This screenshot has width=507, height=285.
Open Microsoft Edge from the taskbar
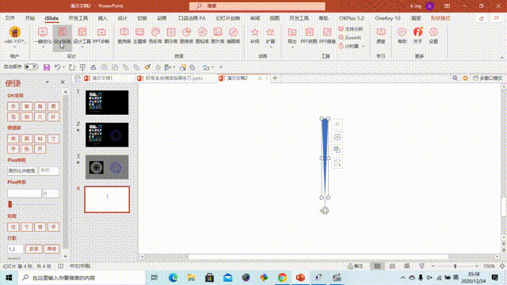[173, 278]
